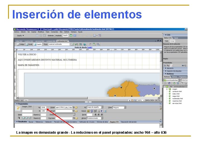Click the Diseño view button in document toolbar
The width and height of the screenshot is (201, 151).
pos(38,44)
